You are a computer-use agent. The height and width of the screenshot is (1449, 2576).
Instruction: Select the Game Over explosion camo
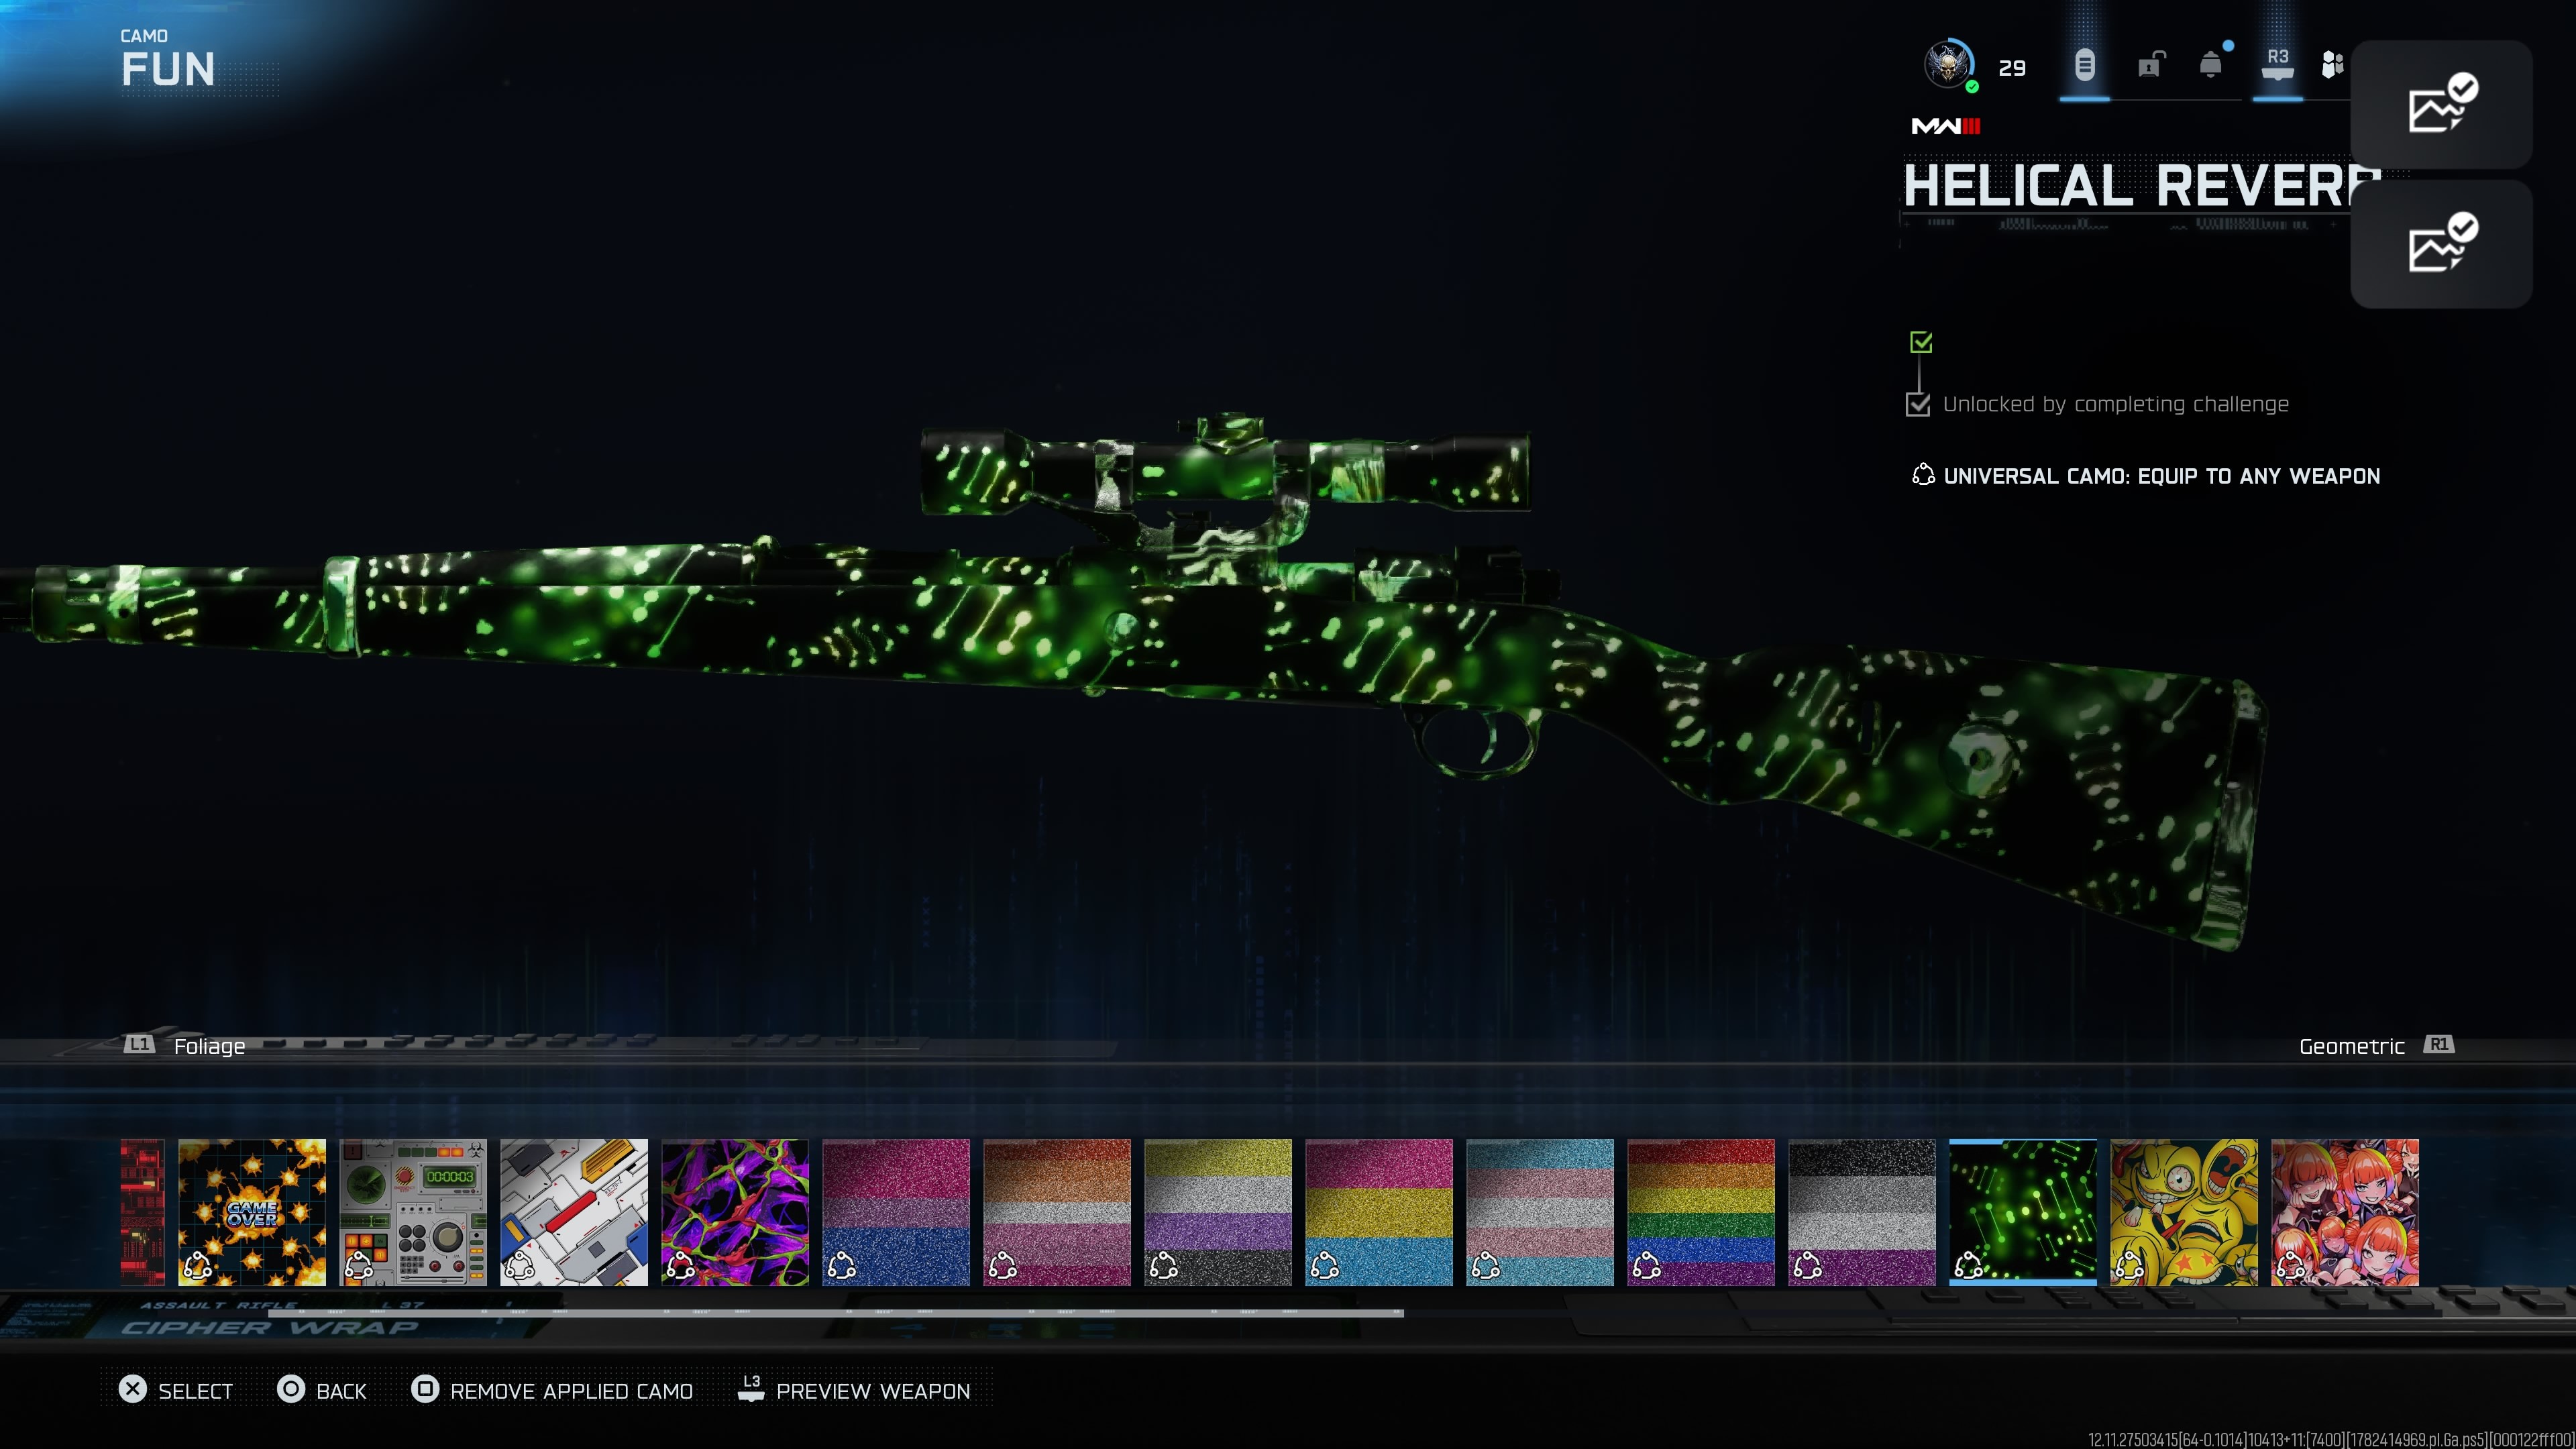tap(252, 1212)
